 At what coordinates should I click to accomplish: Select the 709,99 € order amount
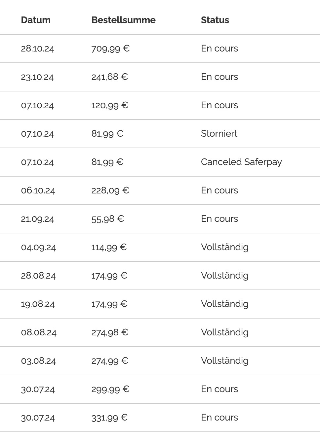[110, 49]
